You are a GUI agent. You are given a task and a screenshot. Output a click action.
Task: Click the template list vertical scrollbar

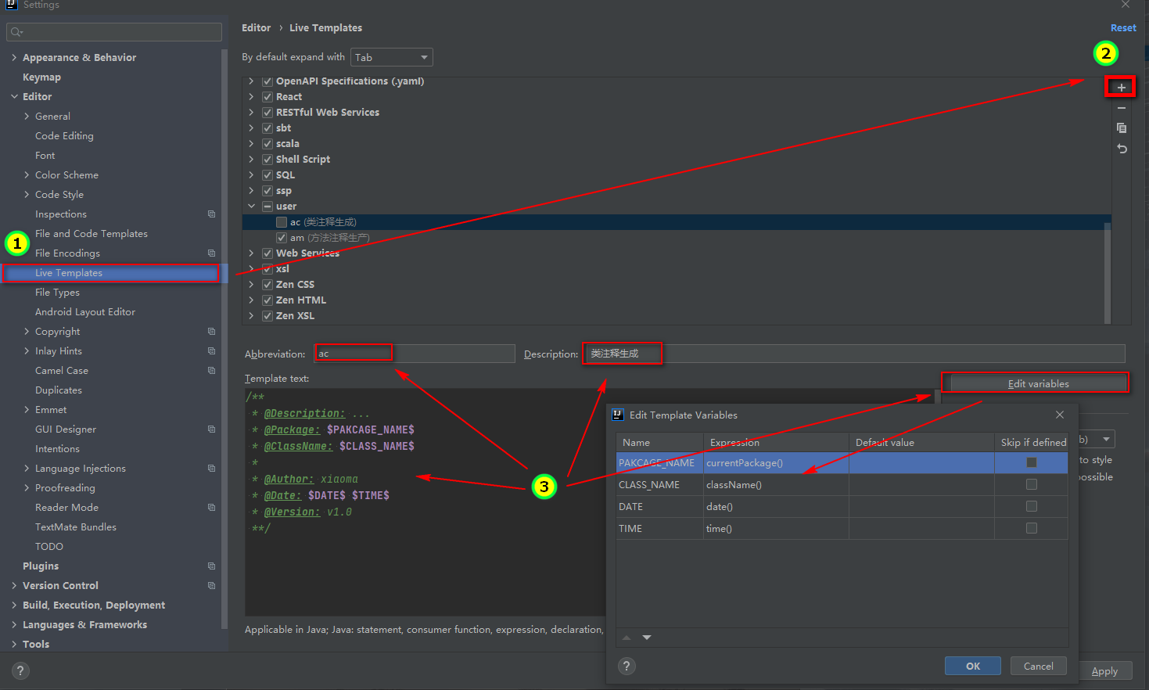[1108, 272]
